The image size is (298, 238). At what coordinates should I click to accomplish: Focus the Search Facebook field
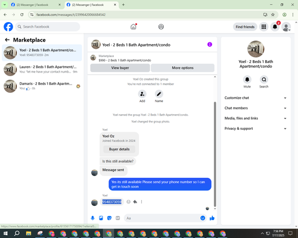(x=48, y=27)
